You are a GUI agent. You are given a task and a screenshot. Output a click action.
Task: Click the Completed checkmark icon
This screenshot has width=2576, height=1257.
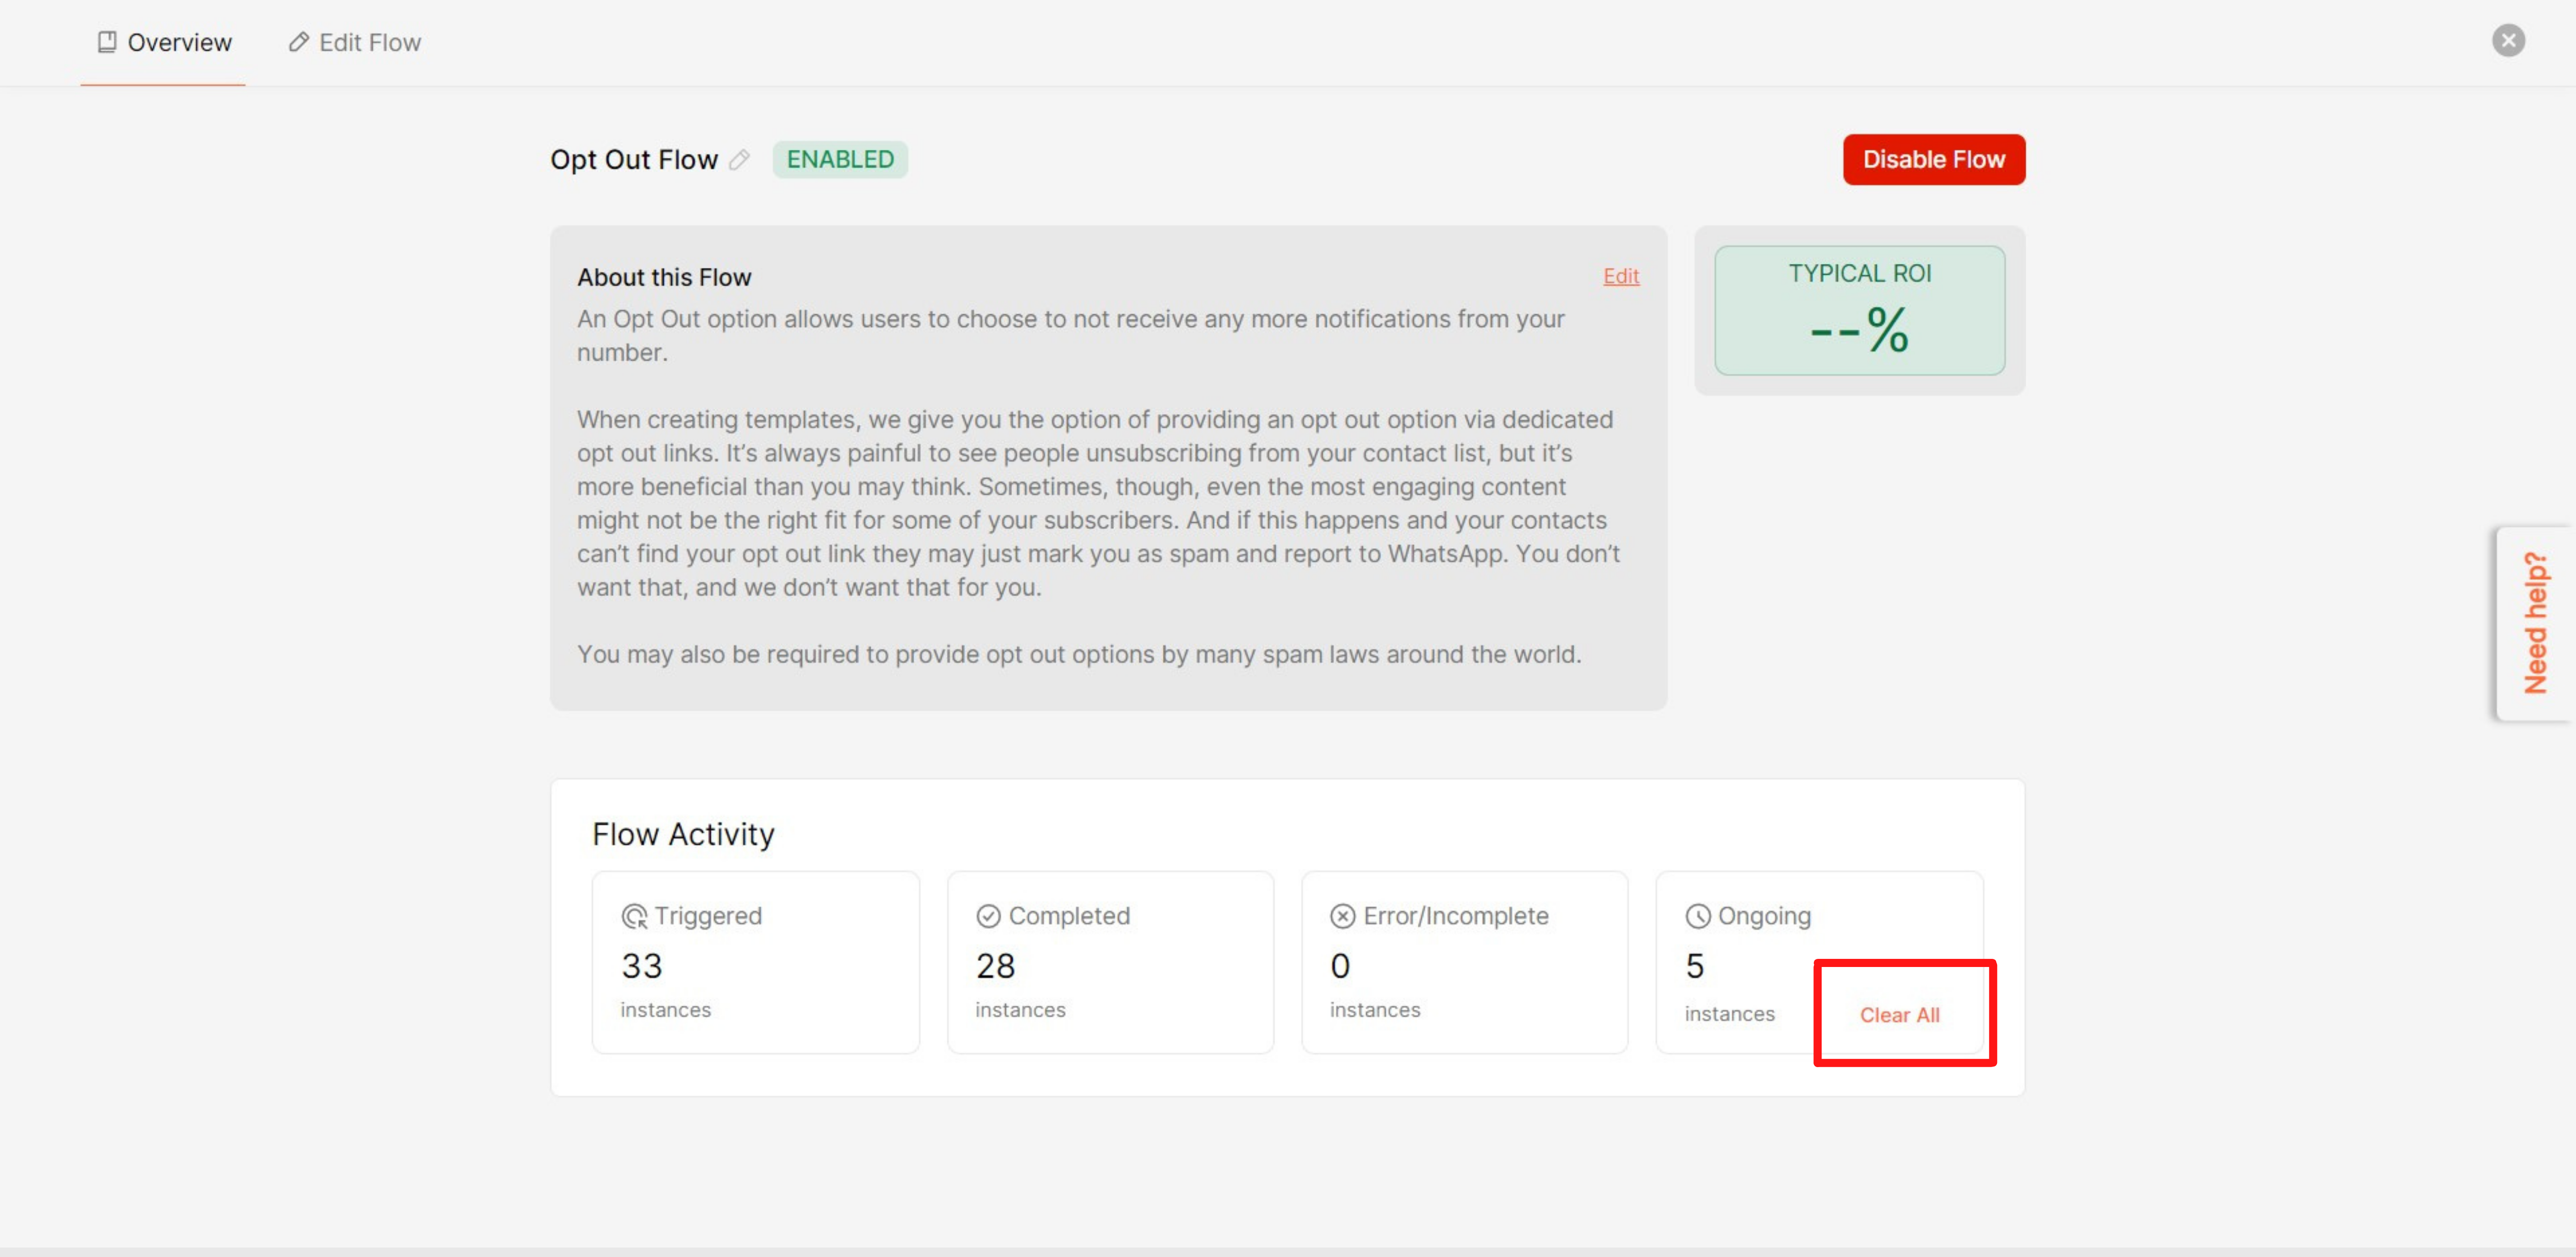(988, 916)
